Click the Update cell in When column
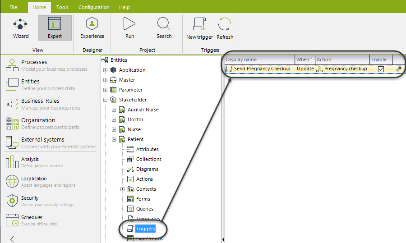Viewport: 406px width, 243px height. pos(305,69)
